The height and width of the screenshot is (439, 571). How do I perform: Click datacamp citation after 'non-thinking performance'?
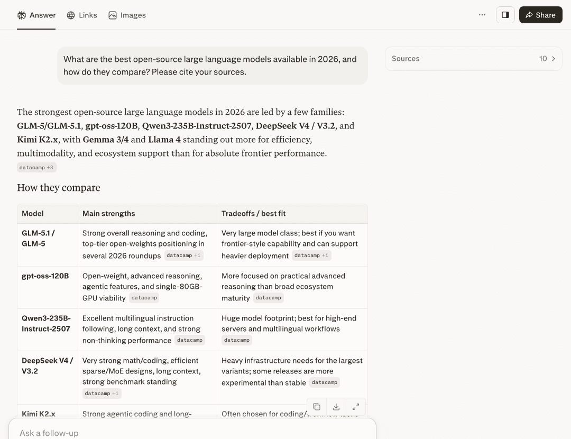(190, 340)
